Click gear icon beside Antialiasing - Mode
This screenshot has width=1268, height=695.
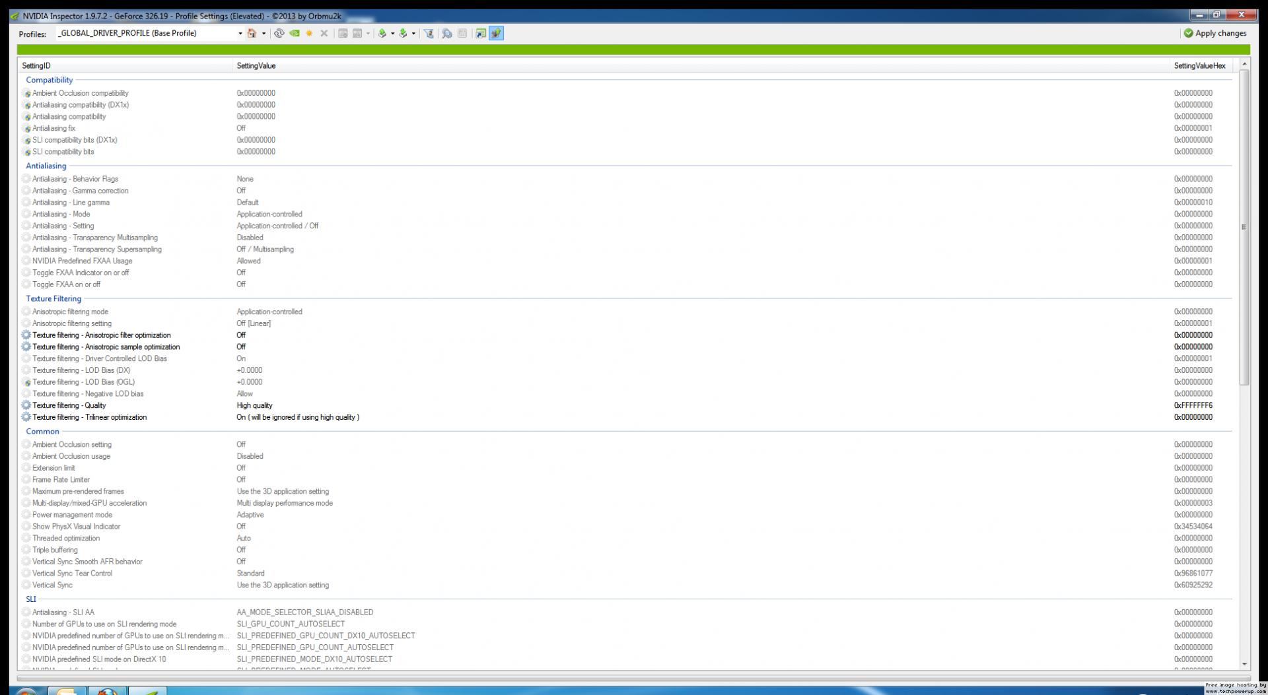tap(26, 214)
